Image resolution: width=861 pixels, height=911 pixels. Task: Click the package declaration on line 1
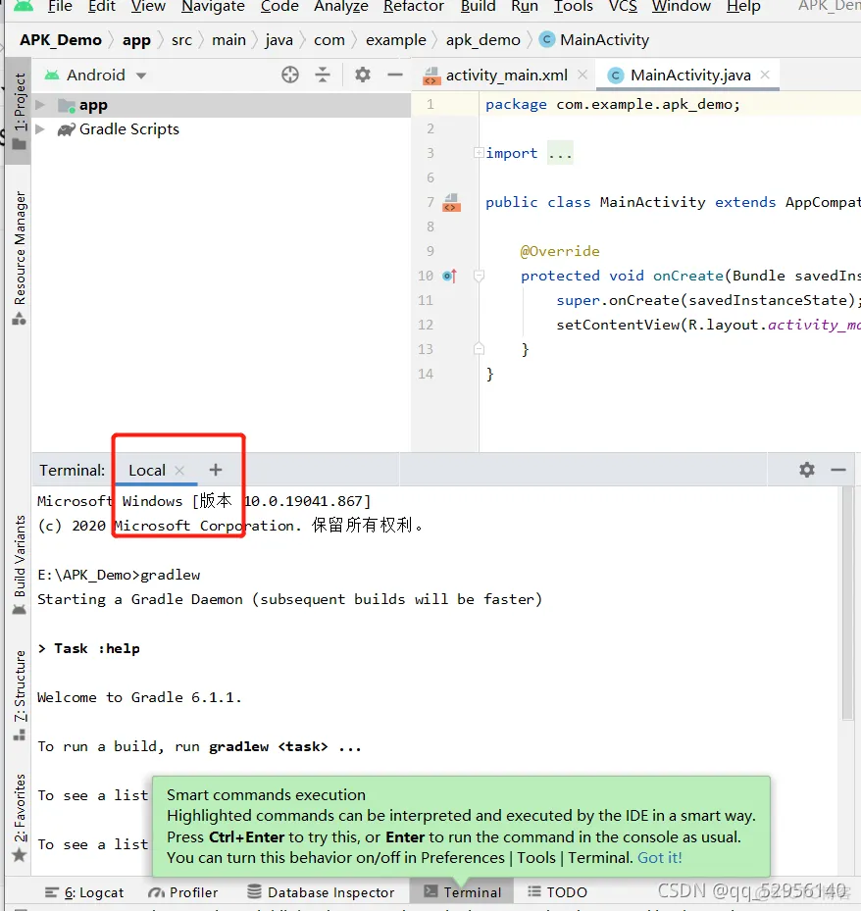click(612, 105)
